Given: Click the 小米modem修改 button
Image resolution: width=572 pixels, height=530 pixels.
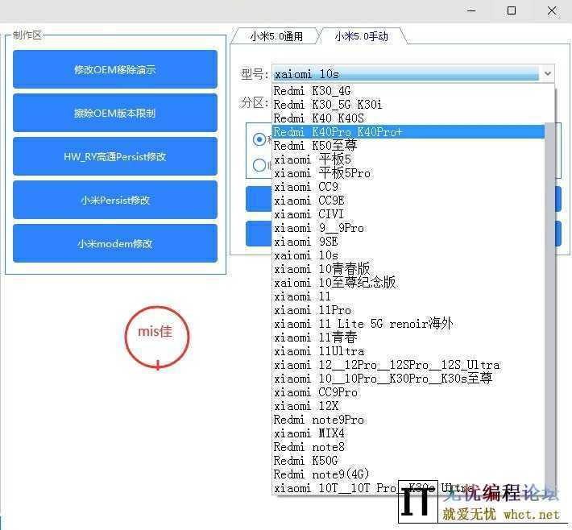Looking at the screenshot, I should pos(114,243).
